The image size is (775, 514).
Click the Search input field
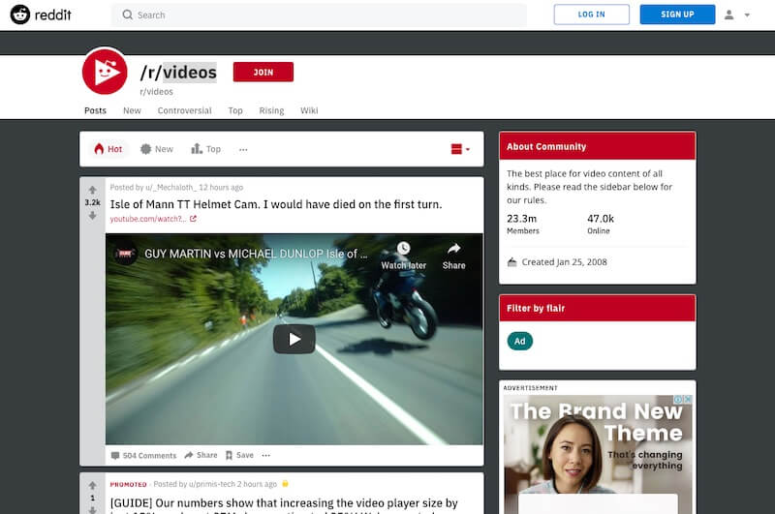tap(319, 15)
